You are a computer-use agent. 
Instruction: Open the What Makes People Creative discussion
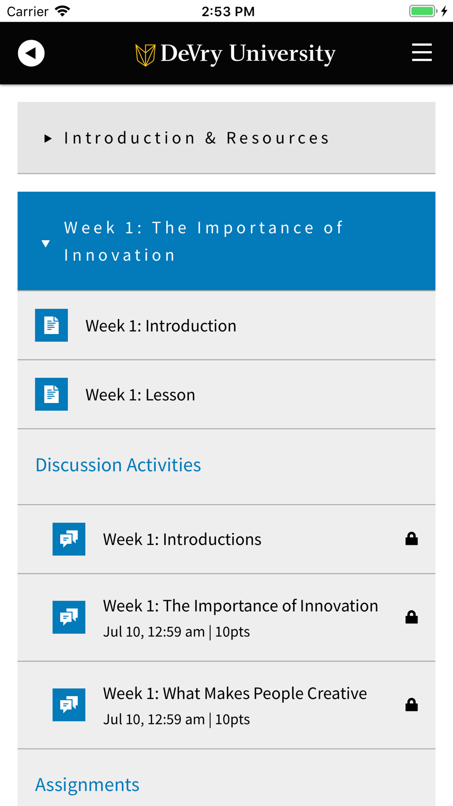(226, 705)
